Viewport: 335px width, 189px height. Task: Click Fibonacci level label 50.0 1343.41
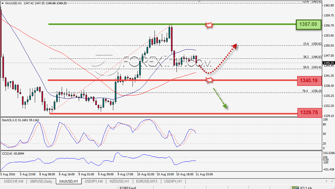[x=312, y=67]
